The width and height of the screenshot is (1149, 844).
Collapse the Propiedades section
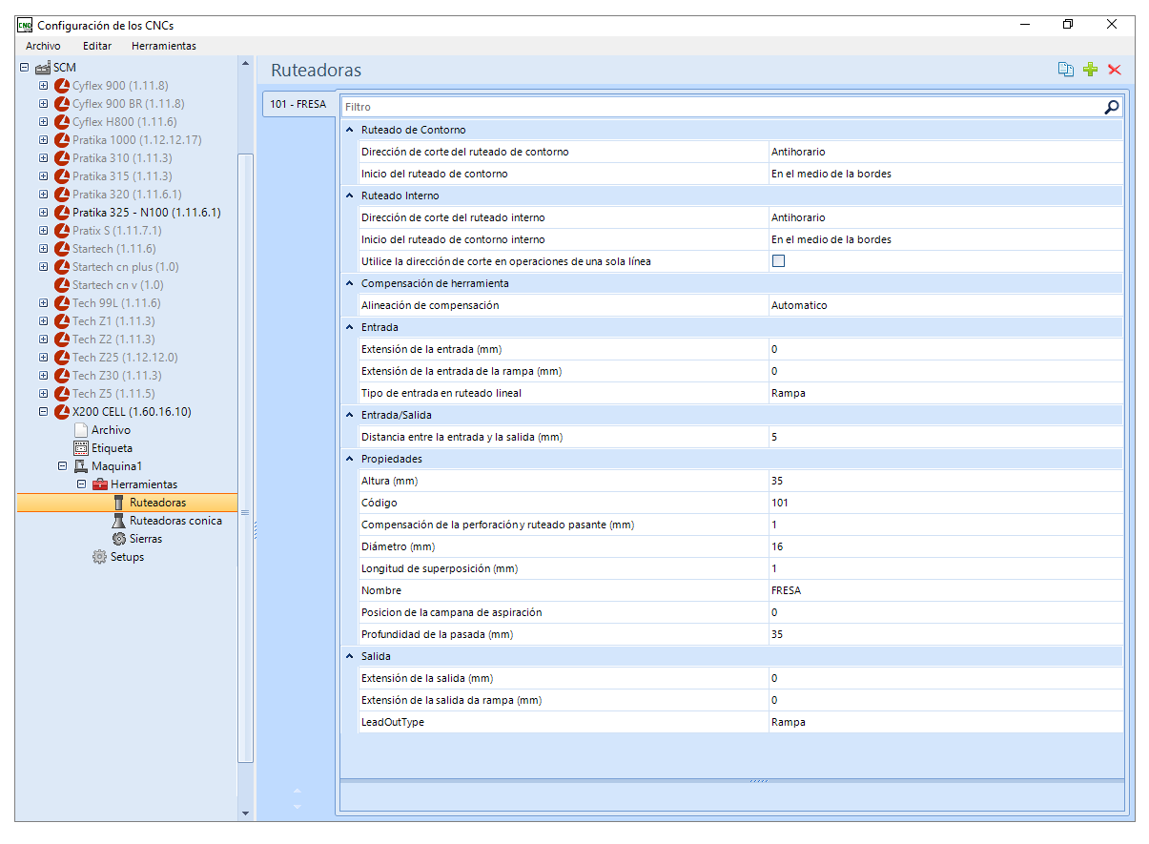point(350,459)
